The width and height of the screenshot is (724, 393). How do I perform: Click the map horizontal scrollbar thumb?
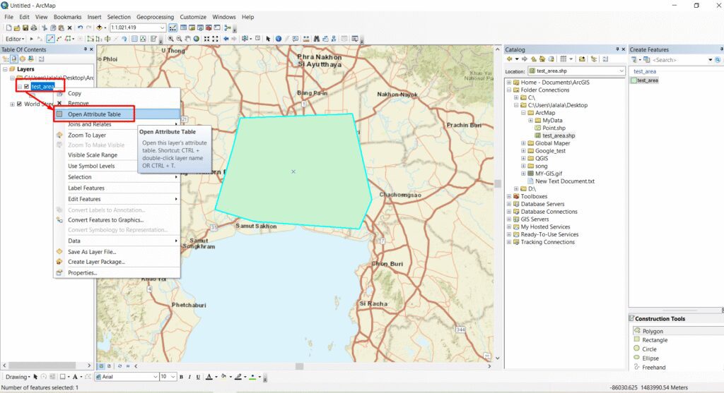click(300, 366)
